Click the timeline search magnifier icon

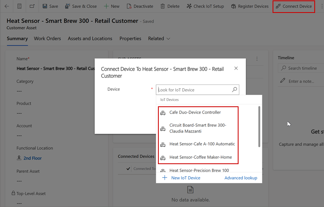pos(283,68)
